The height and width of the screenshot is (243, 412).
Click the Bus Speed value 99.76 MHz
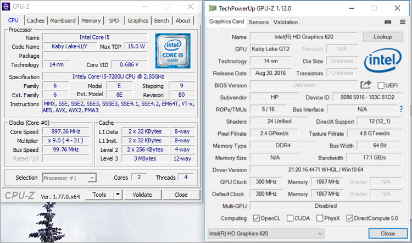66,150
